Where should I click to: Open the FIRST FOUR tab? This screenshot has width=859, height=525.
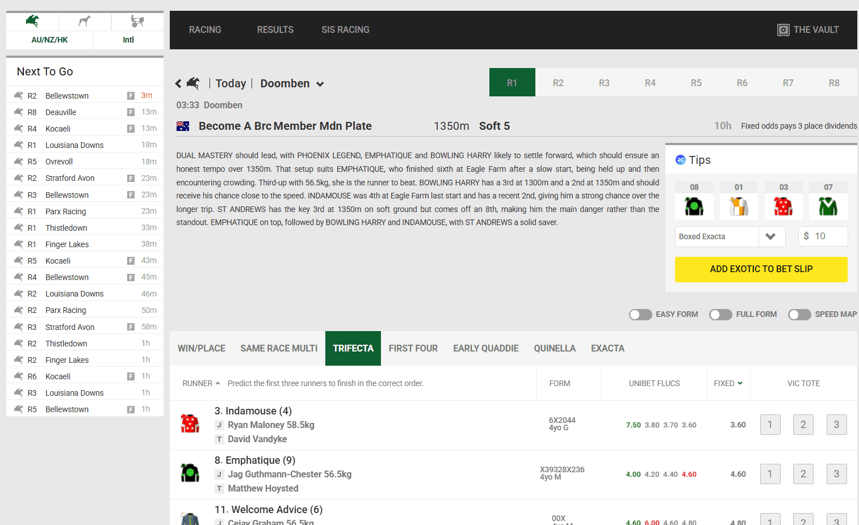click(413, 348)
